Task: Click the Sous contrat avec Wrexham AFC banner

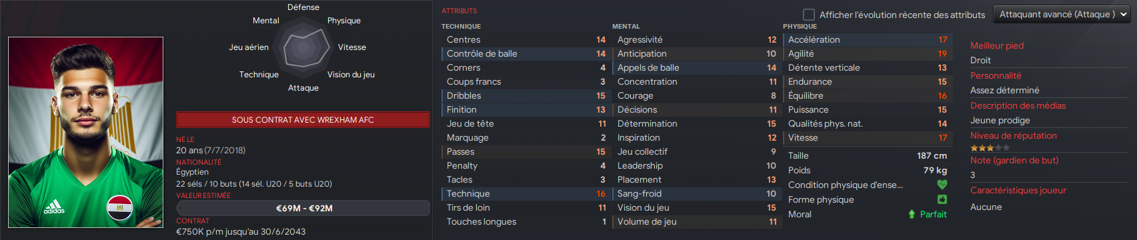Action: point(303,120)
